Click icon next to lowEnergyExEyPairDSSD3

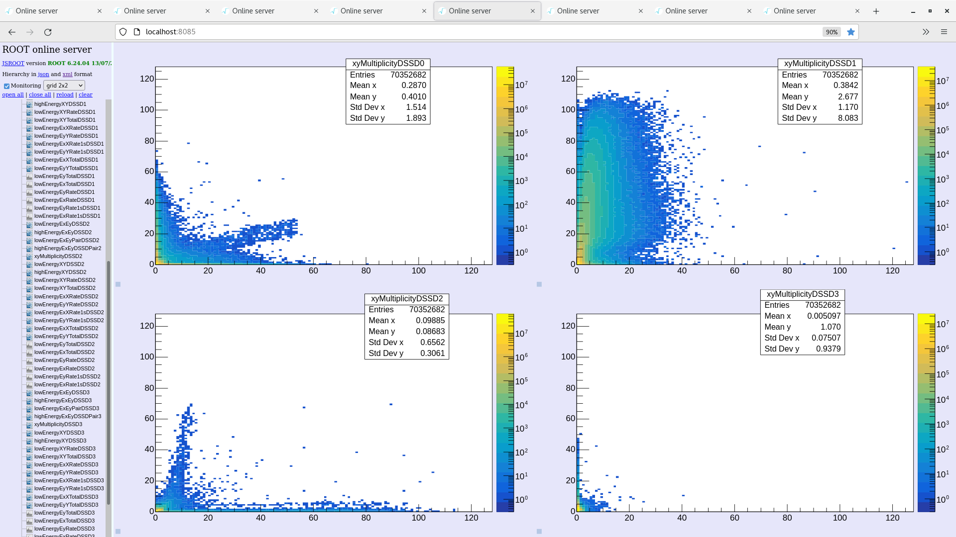(29, 409)
